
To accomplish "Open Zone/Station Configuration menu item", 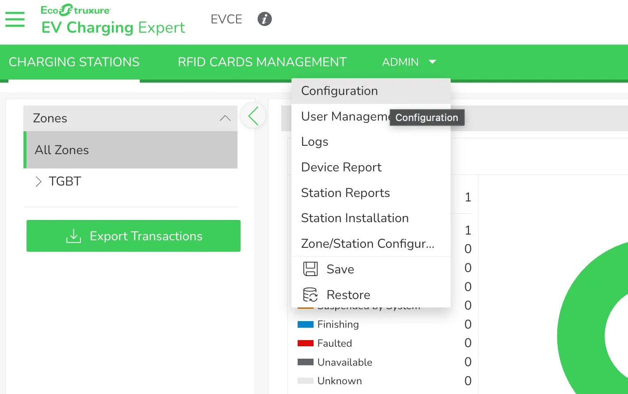I will click(371, 244).
